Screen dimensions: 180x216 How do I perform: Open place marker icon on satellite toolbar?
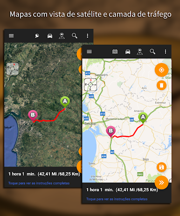pyautogui.click(x=62, y=36)
